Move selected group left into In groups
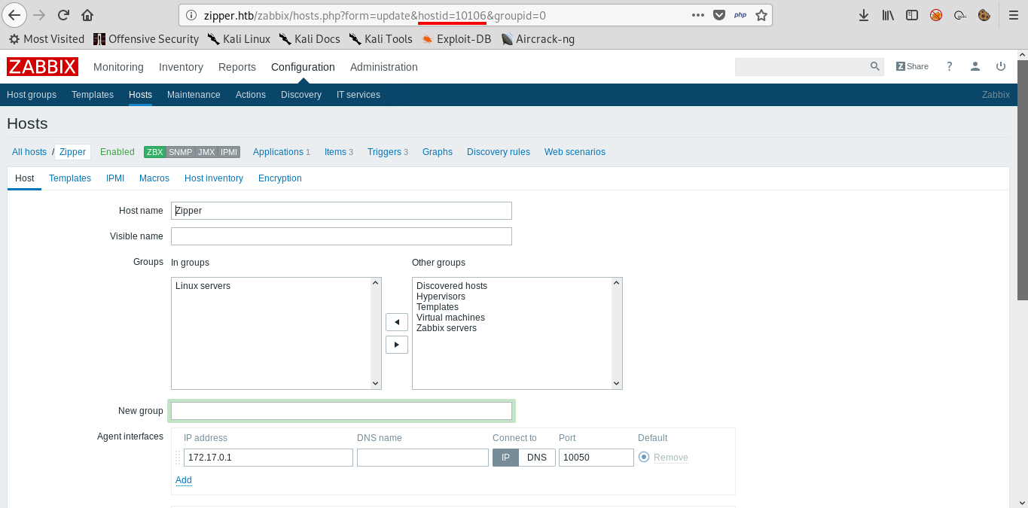Screen dimensions: 1028x508 (x=397, y=322)
